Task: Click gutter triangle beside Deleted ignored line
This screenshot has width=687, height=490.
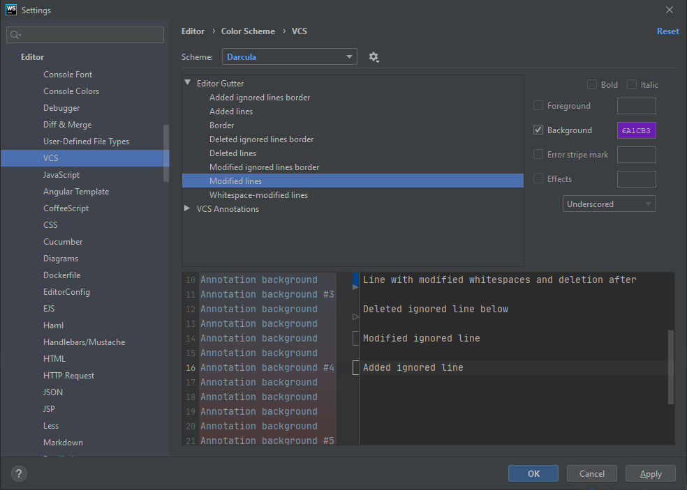Action: tap(355, 316)
